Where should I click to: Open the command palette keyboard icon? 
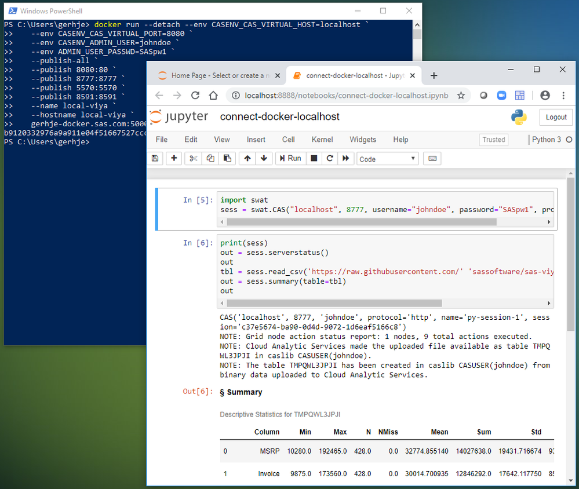click(x=432, y=158)
